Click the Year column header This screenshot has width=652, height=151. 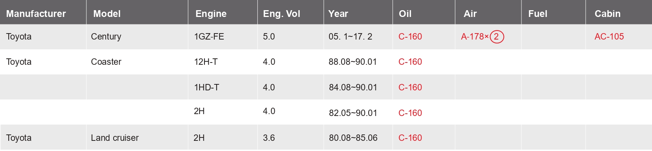pyautogui.click(x=338, y=14)
